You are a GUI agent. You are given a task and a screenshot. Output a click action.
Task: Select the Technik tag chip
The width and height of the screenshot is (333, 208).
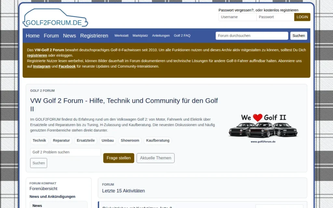(39, 140)
